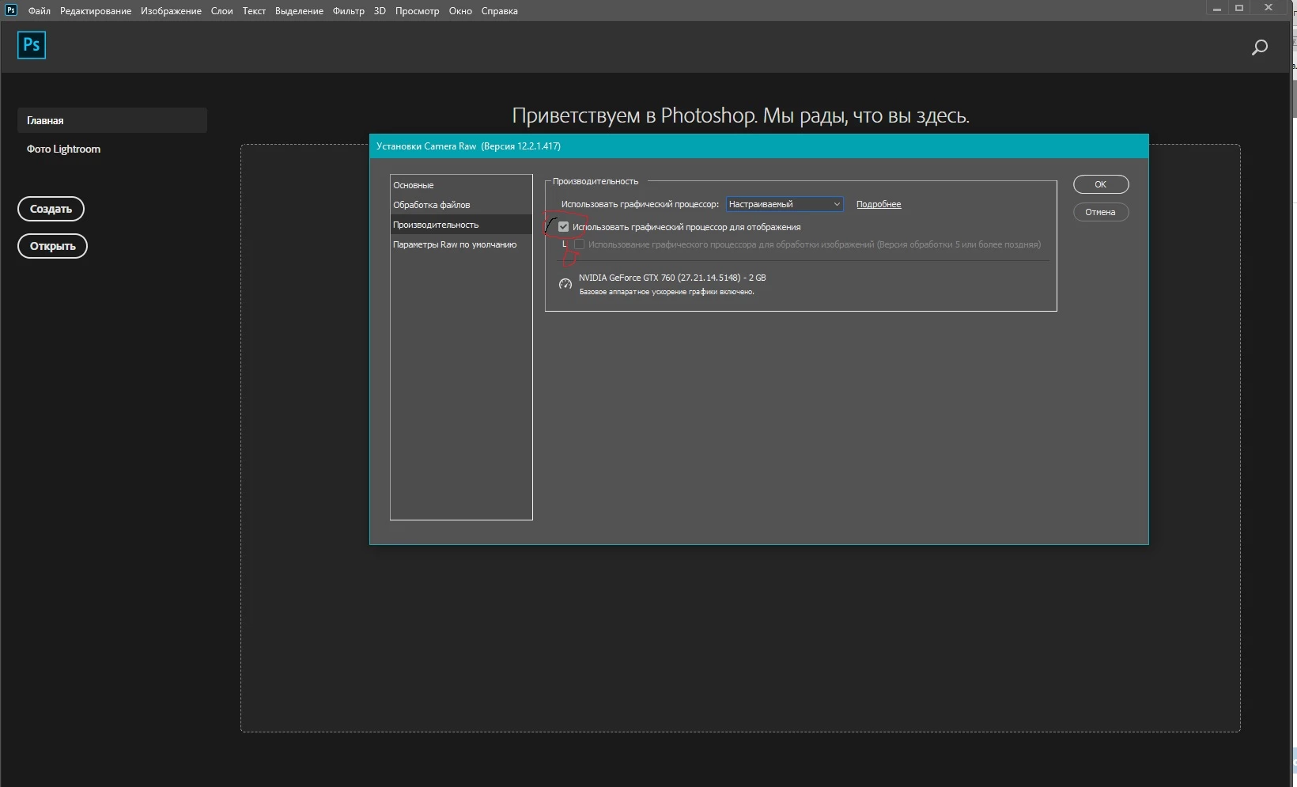
Task: Click the Отмена button
Action: [1101, 212]
